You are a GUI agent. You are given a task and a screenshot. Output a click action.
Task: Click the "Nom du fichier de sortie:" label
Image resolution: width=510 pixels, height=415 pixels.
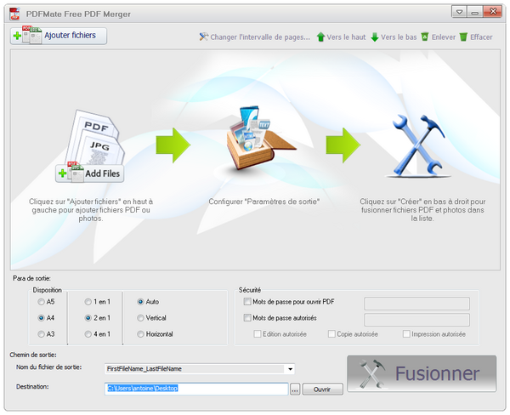48,367
